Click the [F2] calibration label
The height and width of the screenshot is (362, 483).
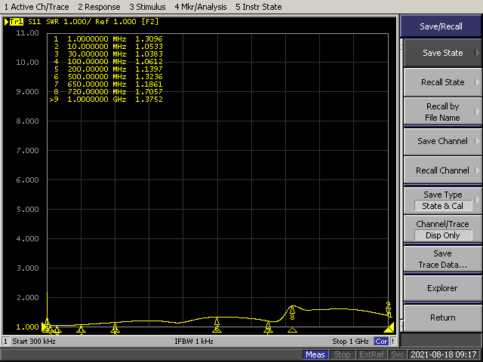tap(150, 22)
